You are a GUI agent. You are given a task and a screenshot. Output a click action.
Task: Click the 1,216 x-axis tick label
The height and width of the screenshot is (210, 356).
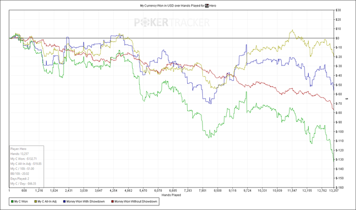click(39, 191)
